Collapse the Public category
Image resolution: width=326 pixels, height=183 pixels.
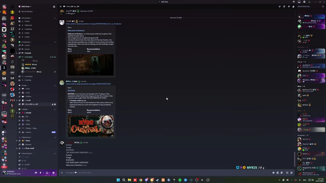pyautogui.click(x=24, y=85)
